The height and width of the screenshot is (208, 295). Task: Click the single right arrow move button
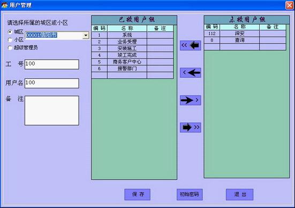(x=191, y=100)
